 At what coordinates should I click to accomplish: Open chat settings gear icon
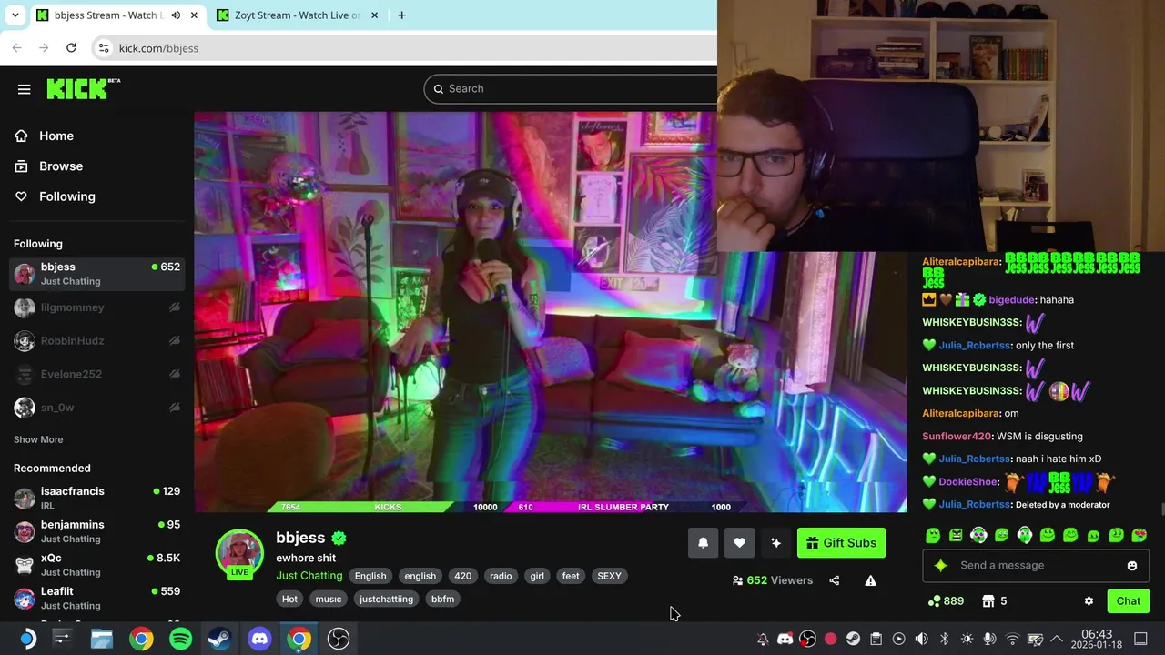(x=1089, y=601)
